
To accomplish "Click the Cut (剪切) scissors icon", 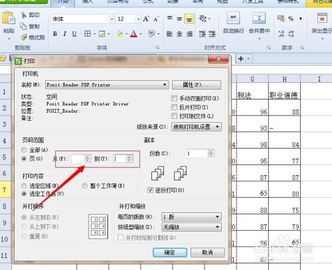I will 24,15.
